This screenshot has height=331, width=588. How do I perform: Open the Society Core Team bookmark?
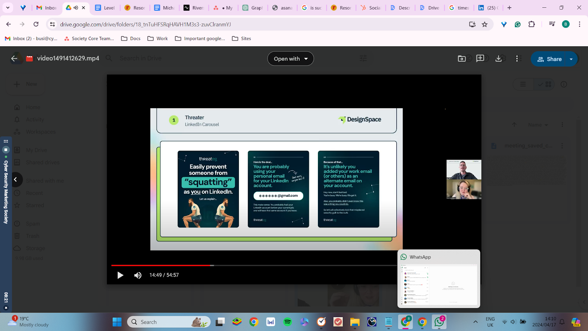pyautogui.click(x=89, y=38)
